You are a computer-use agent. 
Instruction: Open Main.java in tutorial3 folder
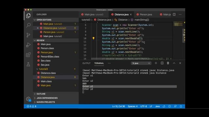coord(56,85)
